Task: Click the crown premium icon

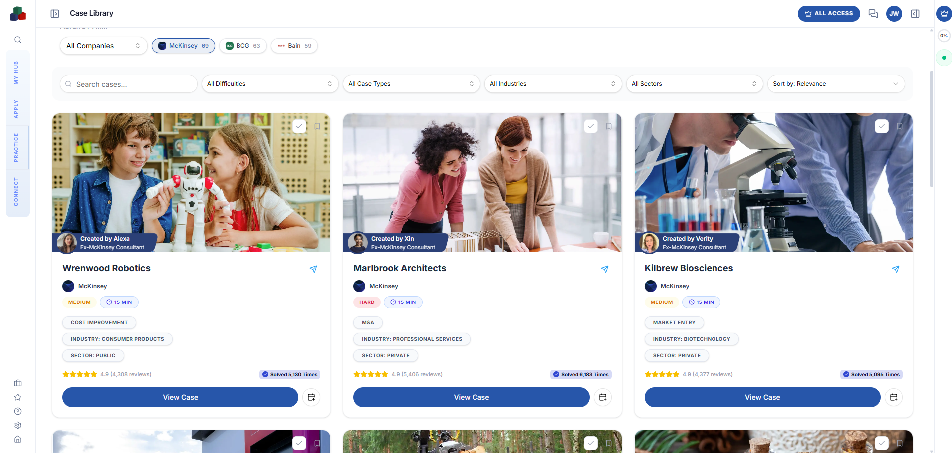Action: [x=944, y=14]
